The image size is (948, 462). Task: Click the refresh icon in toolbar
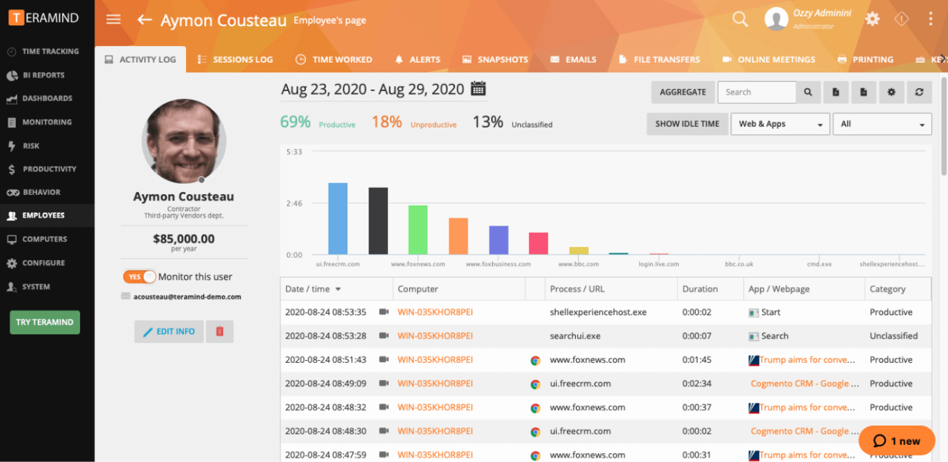point(919,92)
